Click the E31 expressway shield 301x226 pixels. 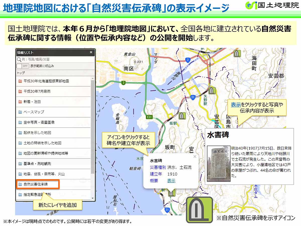click(150, 117)
